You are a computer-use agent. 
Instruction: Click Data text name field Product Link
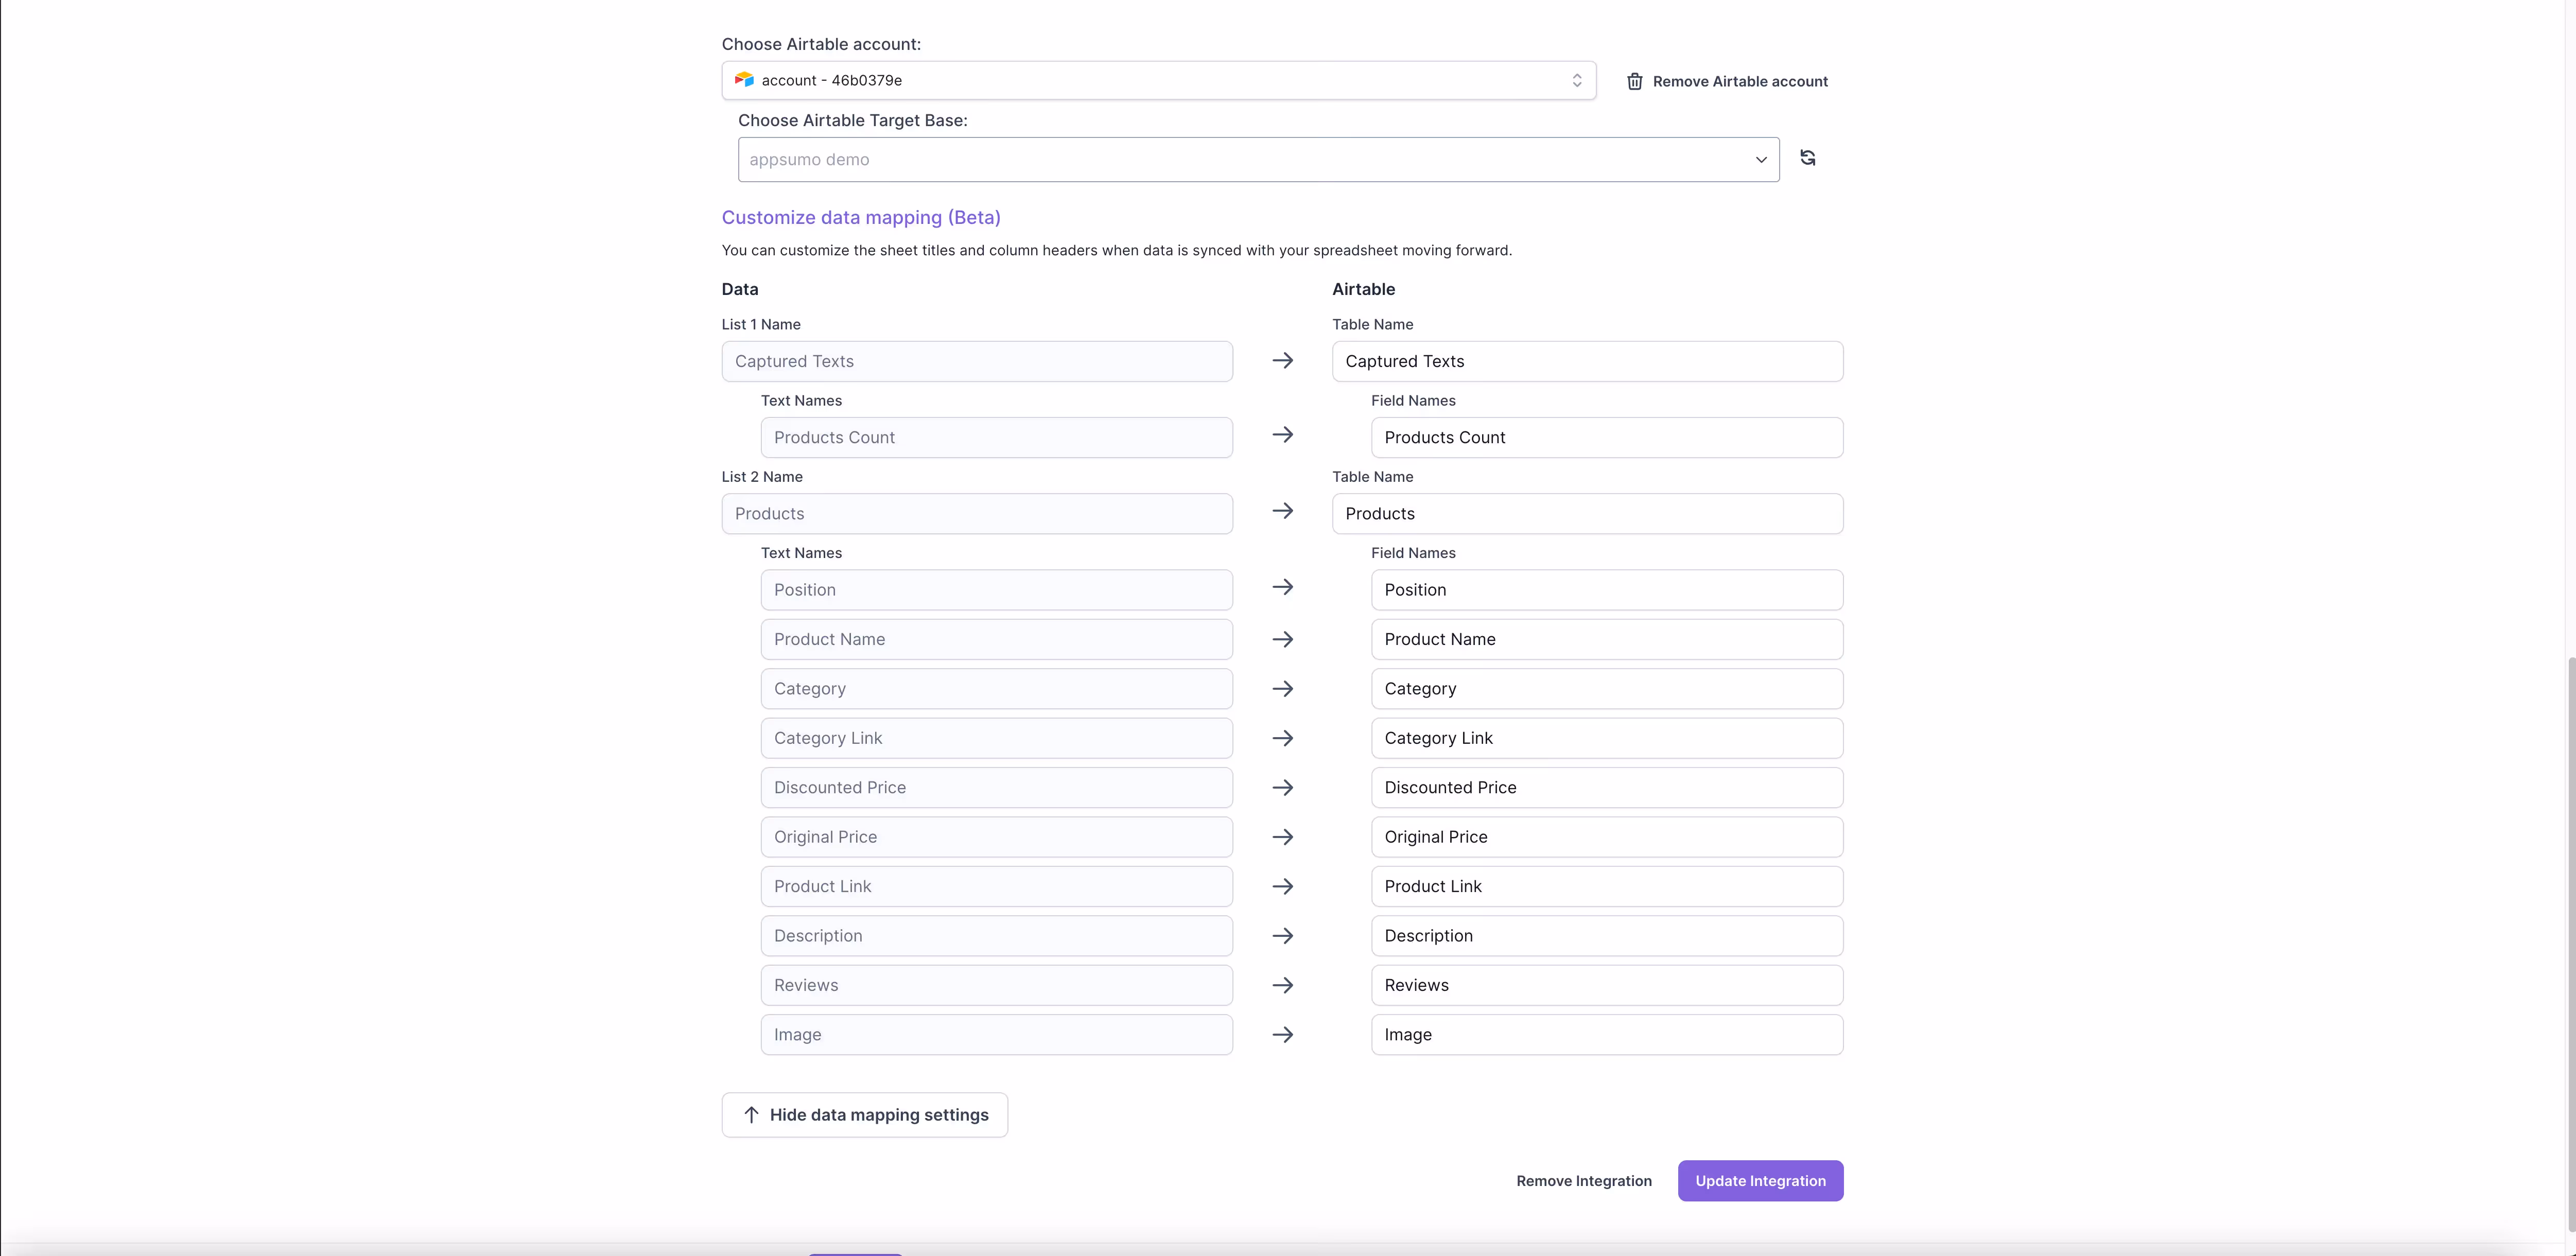[996, 886]
